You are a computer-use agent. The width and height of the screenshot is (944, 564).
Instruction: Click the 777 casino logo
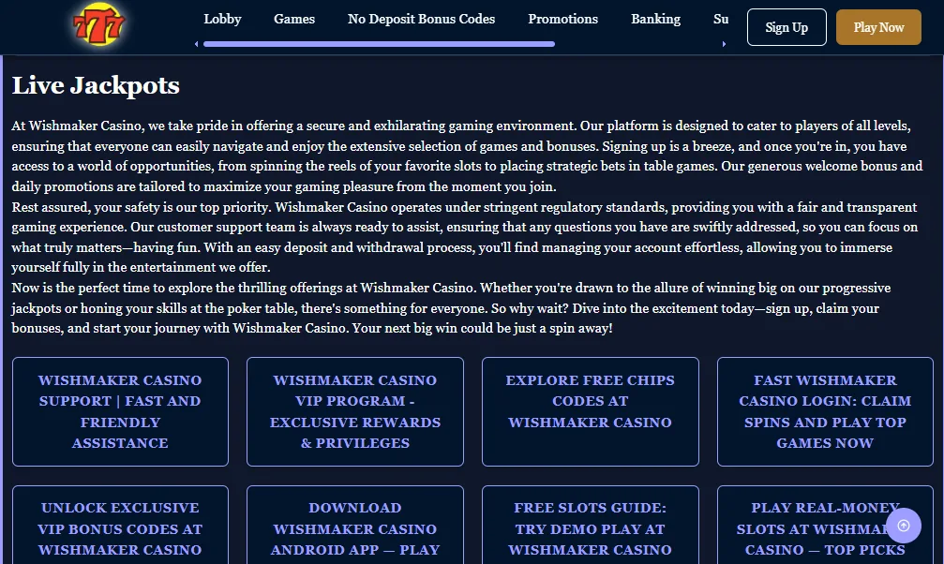pyautogui.click(x=98, y=24)
